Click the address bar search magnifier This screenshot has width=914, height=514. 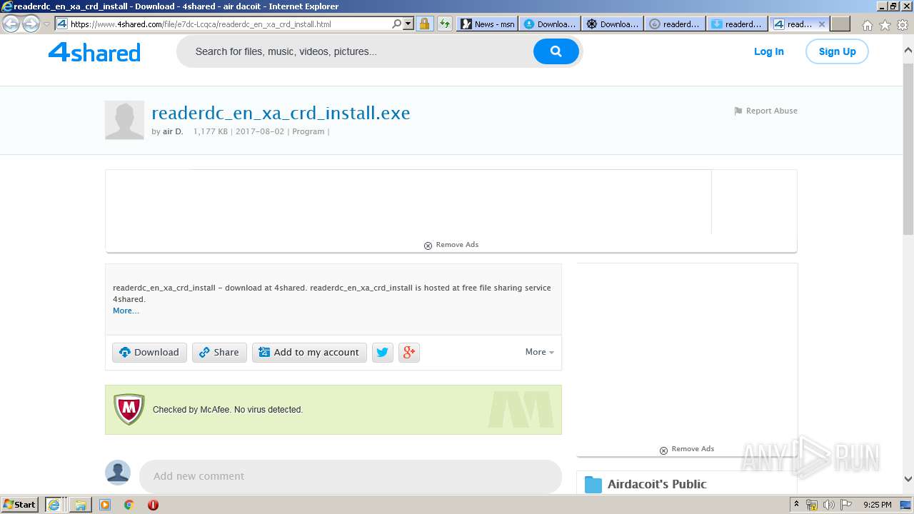click(x=397, y=24)
